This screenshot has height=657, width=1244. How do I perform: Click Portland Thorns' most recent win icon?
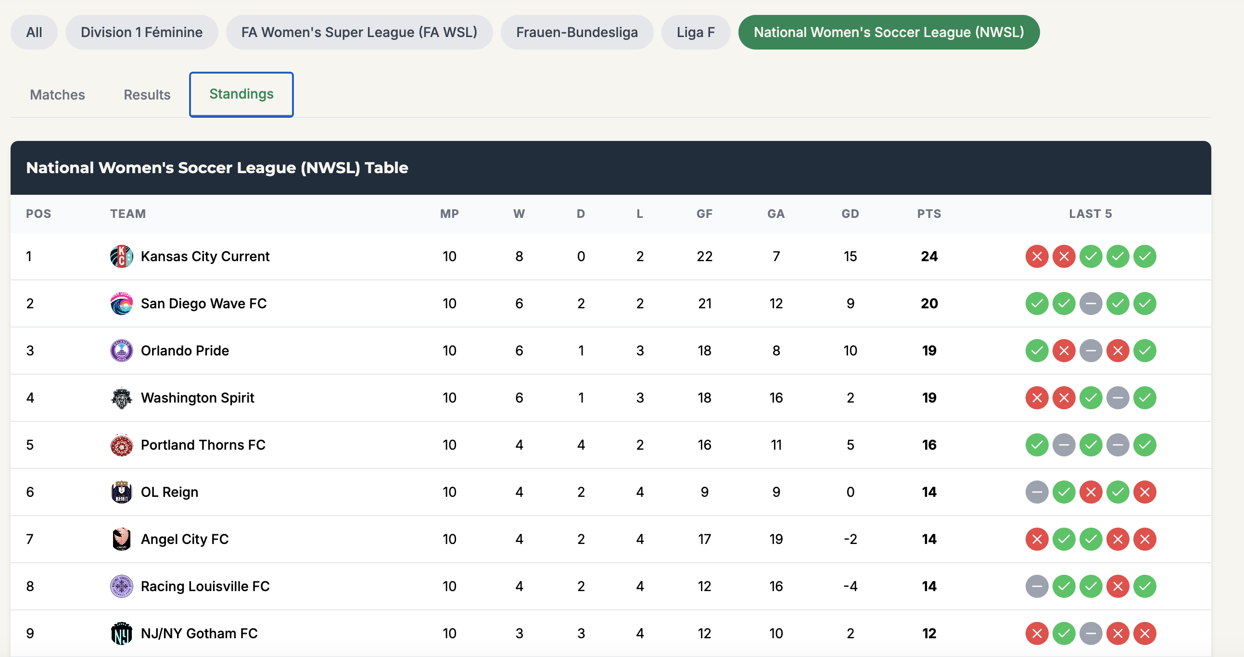(x=1145, y=445)
